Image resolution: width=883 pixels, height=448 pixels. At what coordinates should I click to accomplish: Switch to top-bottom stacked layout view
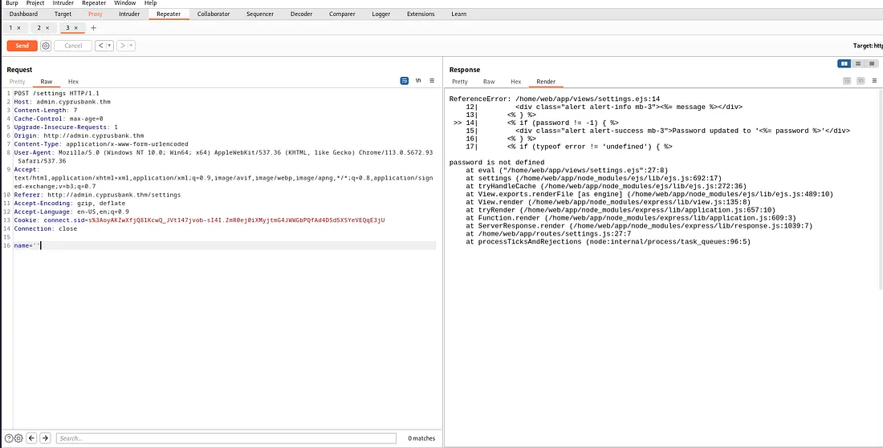(858, 63)
